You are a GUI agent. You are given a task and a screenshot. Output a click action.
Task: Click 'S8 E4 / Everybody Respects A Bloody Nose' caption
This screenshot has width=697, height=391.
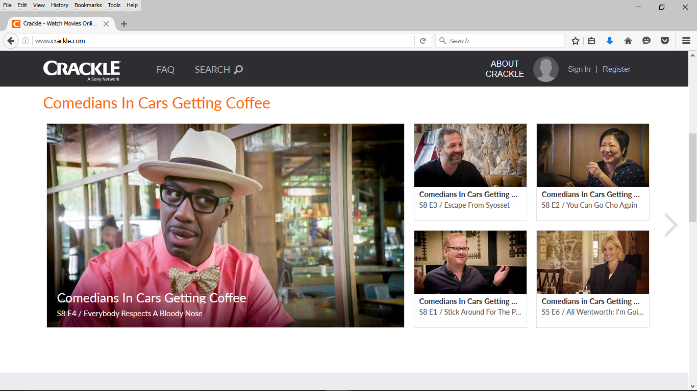tap(130, 314)
